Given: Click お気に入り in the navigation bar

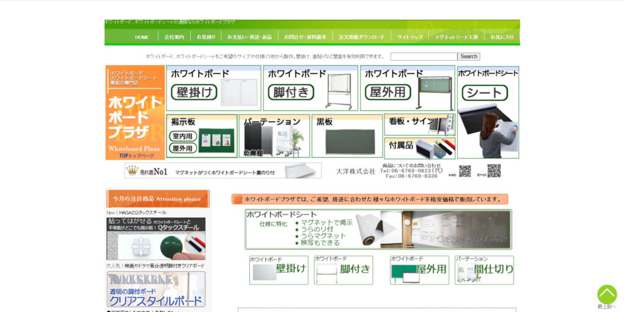Looking at the screenshot, I should coord(502,37).
